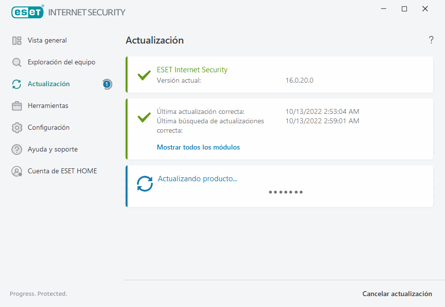Viewport: 445px width, 307px height.
Task: Open the Herramientas toolbox icon
Action: 17,105
